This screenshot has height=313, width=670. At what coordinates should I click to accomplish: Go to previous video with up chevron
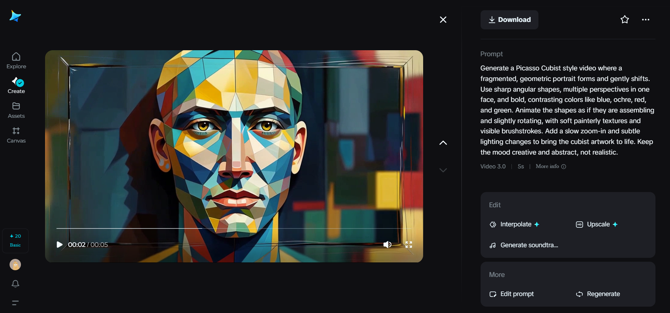(443, 143)
